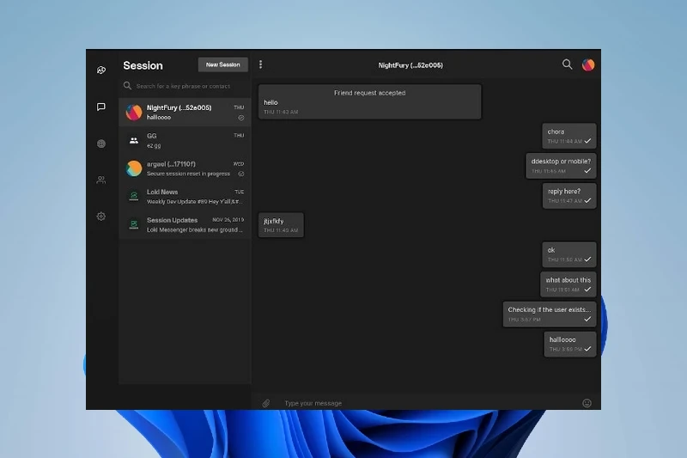Click the Session Updates channel icon
Screen dimensions: 687x458
134,224
